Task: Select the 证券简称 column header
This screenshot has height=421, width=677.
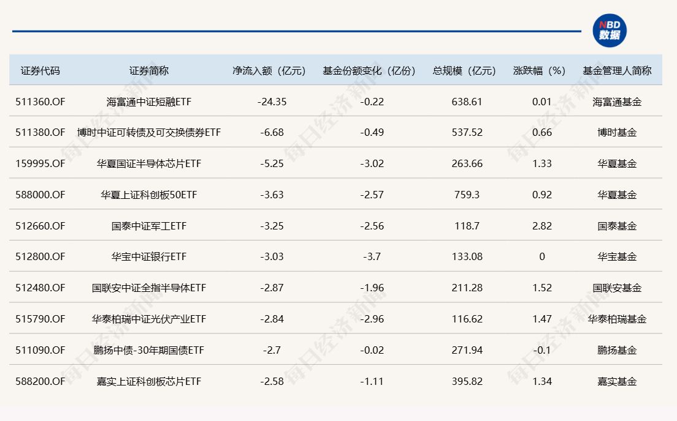Action: 149,70
